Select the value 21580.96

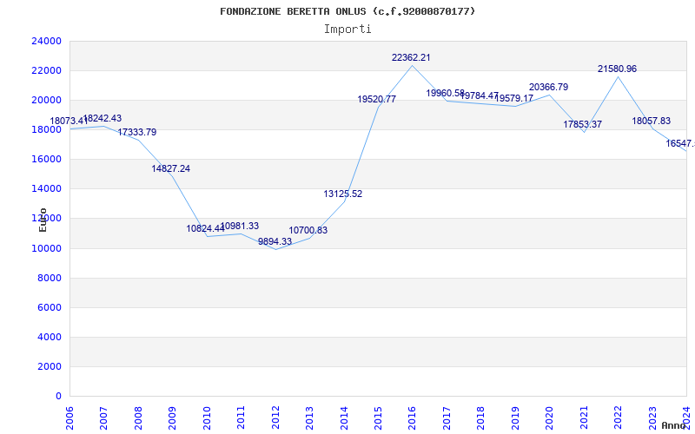pos(617,69)
